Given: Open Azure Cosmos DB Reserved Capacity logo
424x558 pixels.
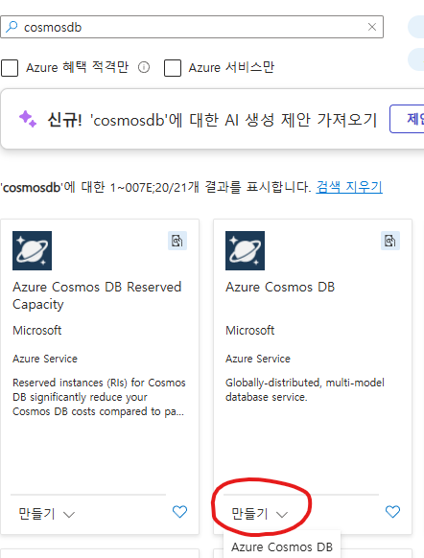Looking at the screenshot, I should pyautogui.click(x=32, y=250).
